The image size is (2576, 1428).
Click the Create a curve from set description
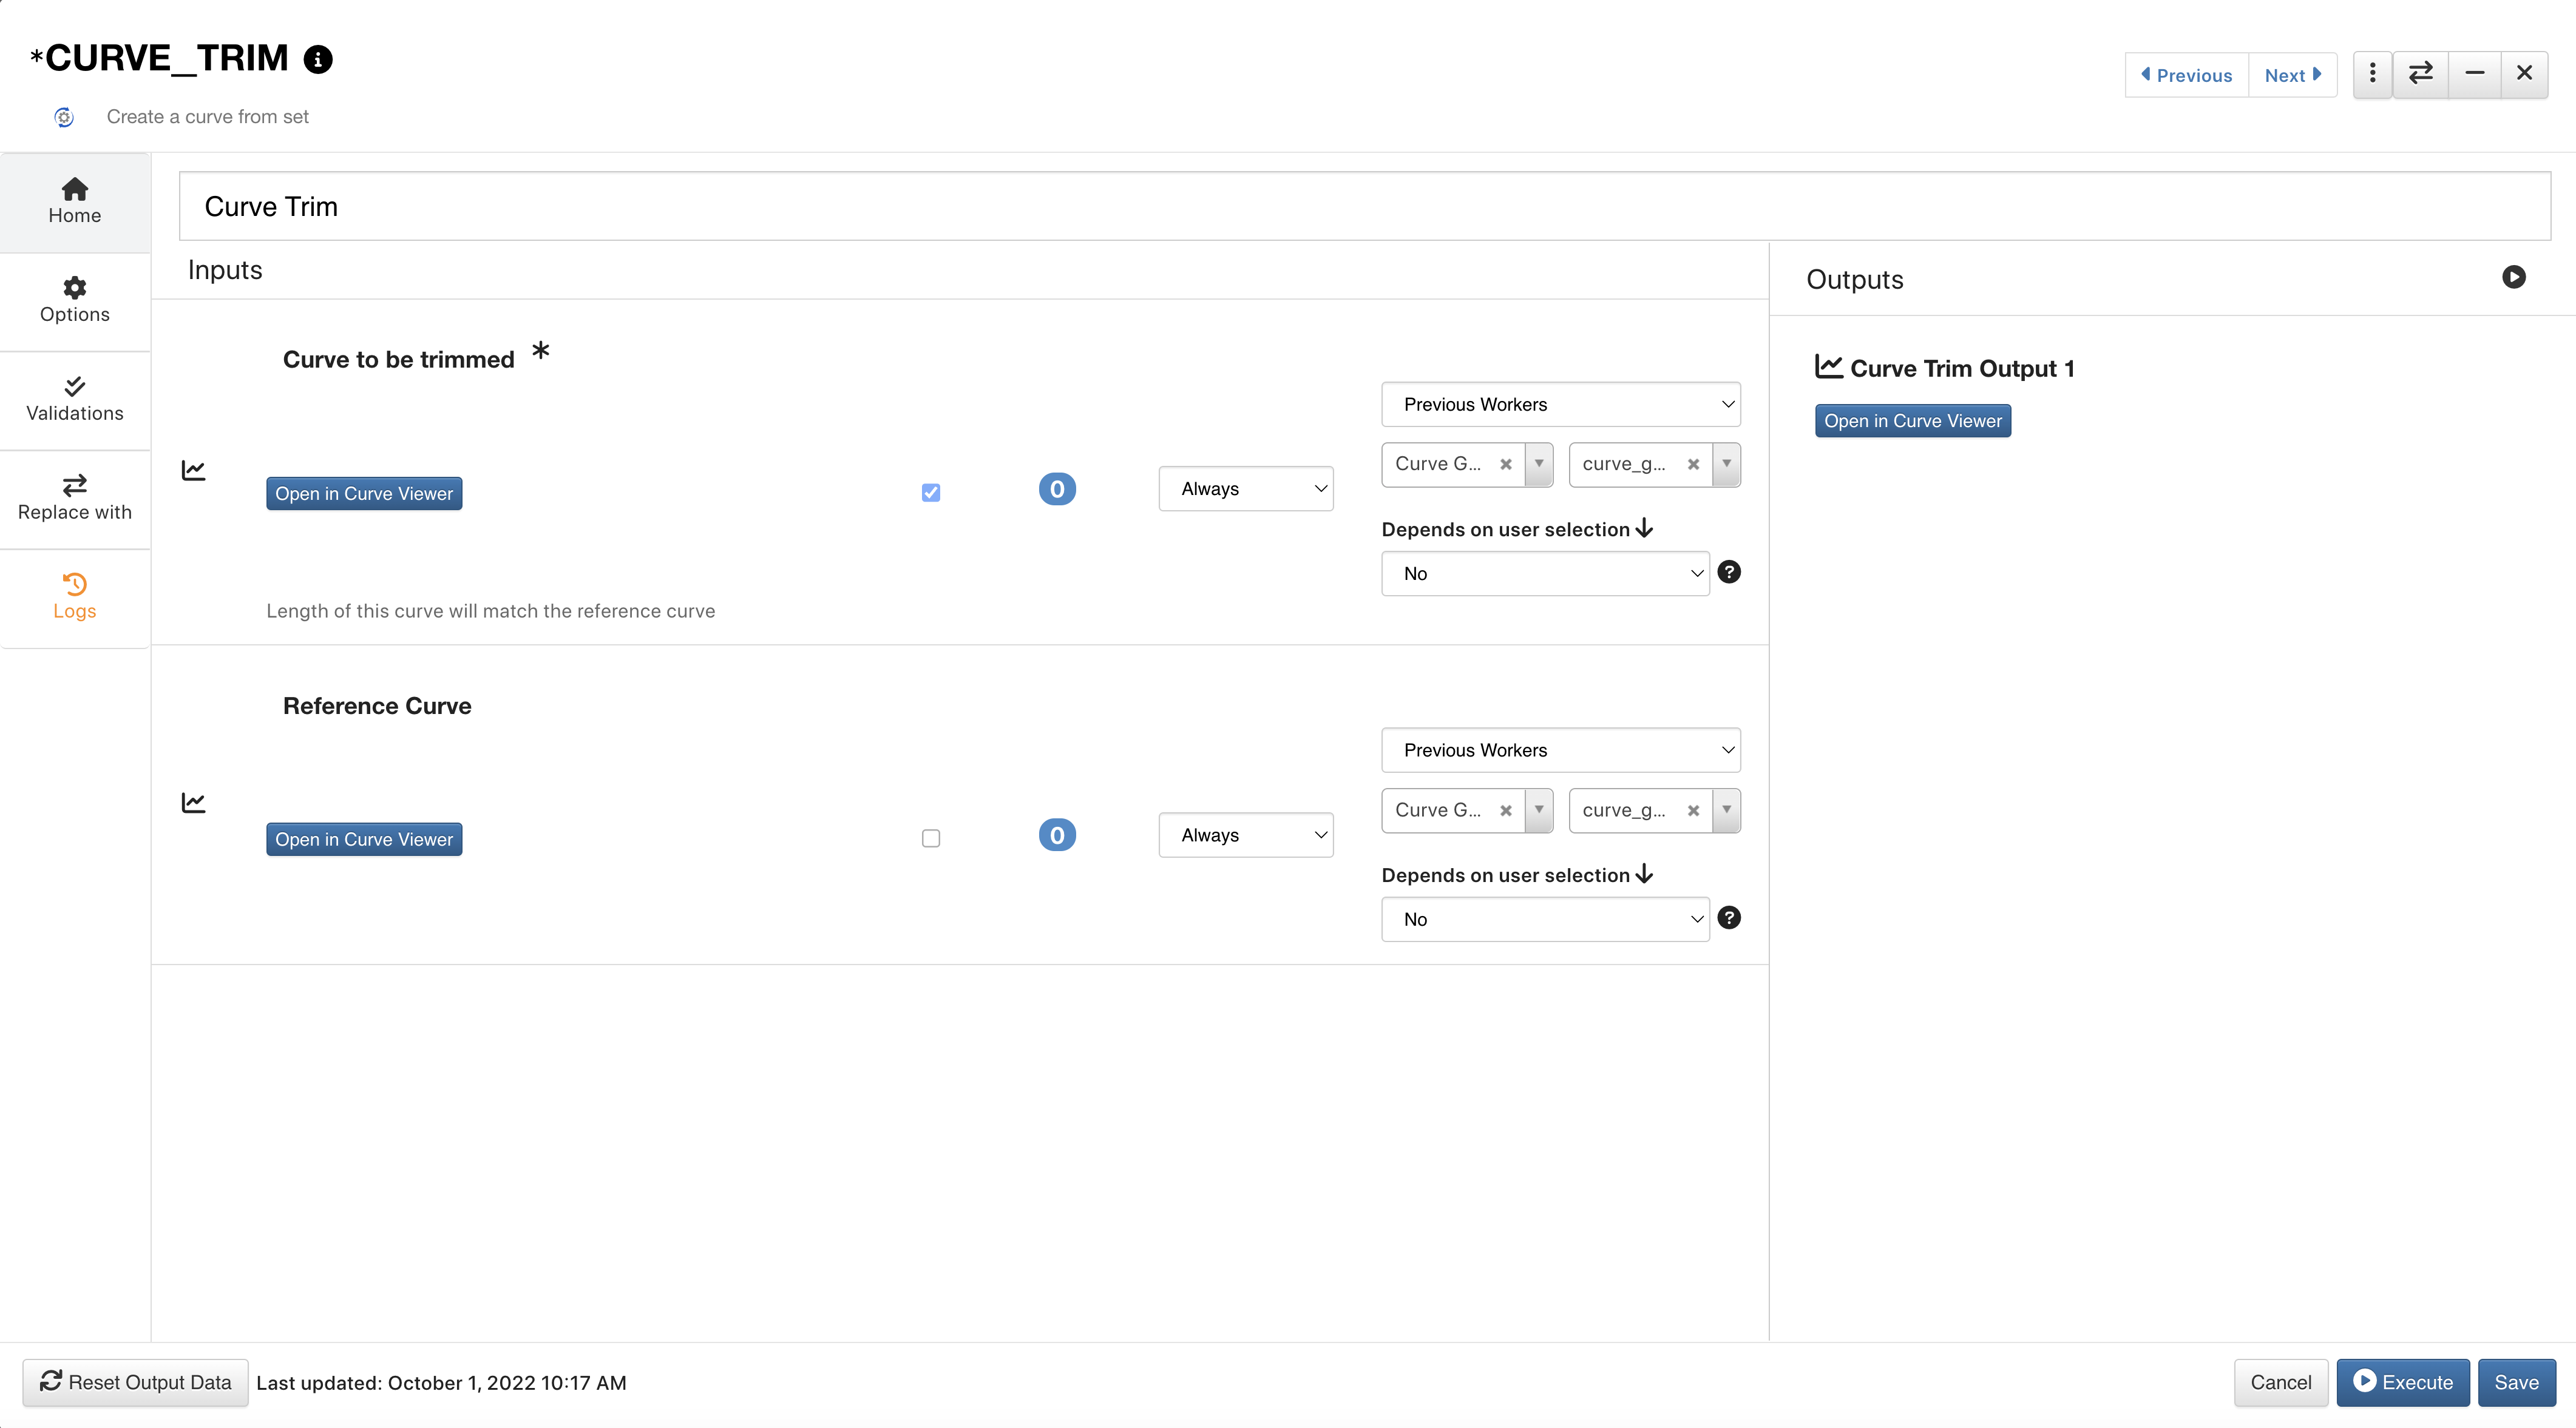click(x=207, y=117)
